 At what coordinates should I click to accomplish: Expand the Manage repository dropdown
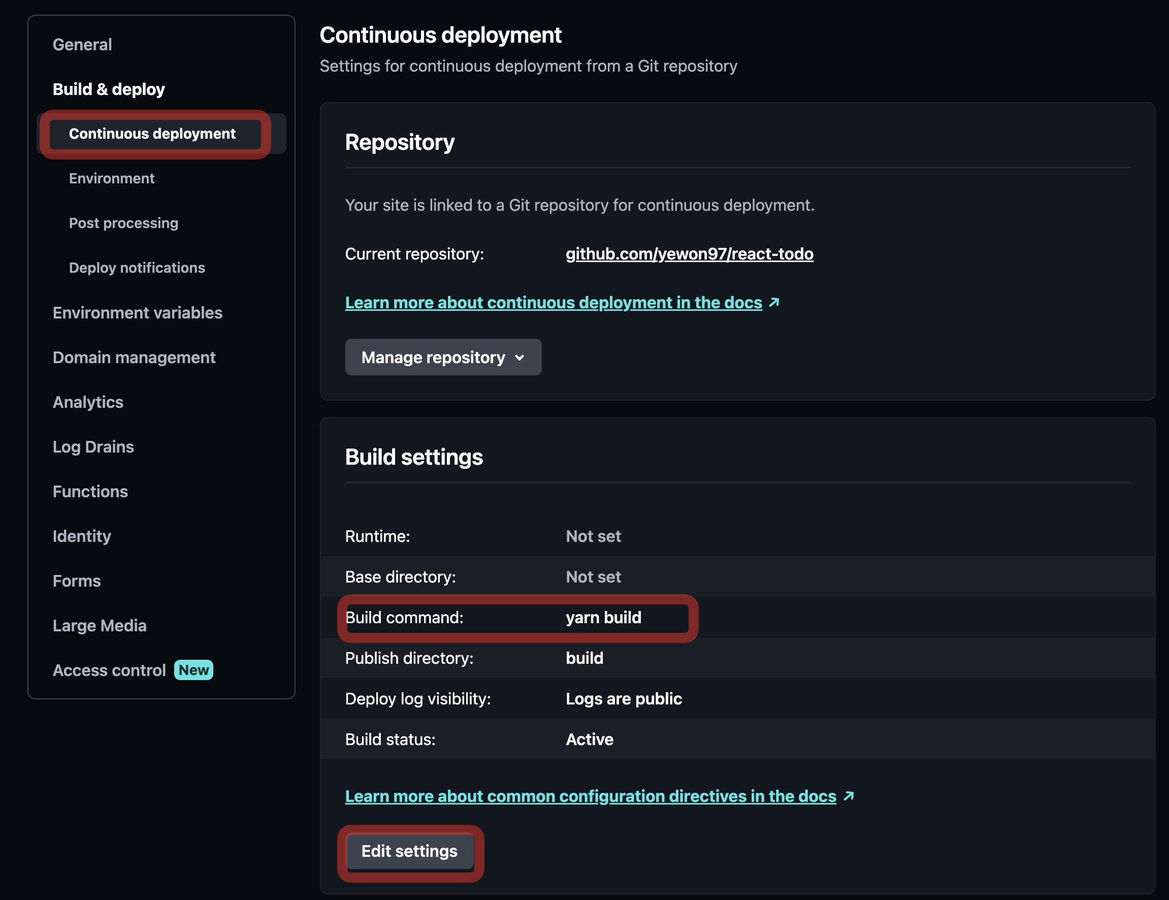point(443,357)
